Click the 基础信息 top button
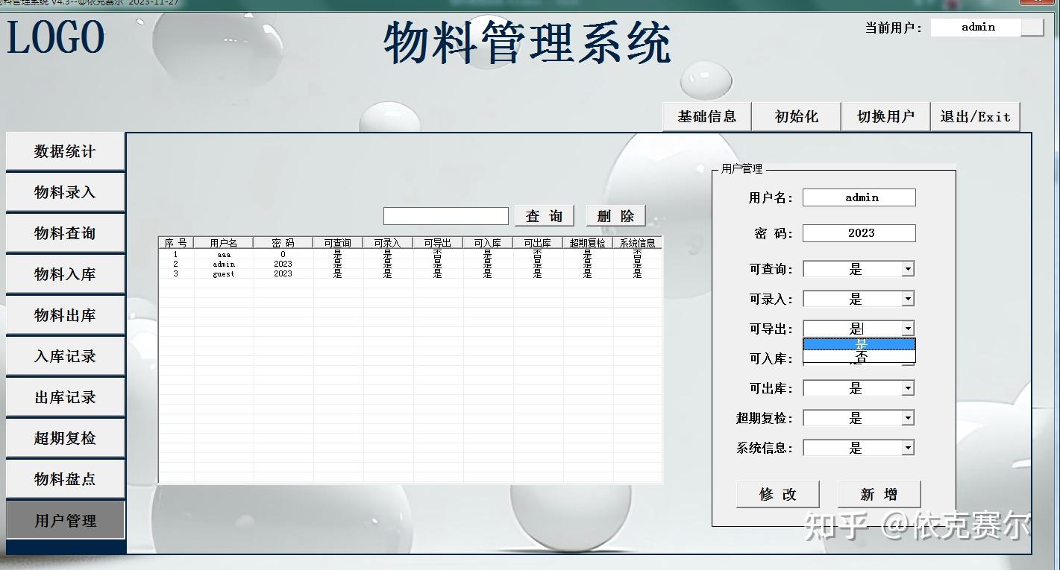Screen dimensions: 1060x570 (706, 117)
